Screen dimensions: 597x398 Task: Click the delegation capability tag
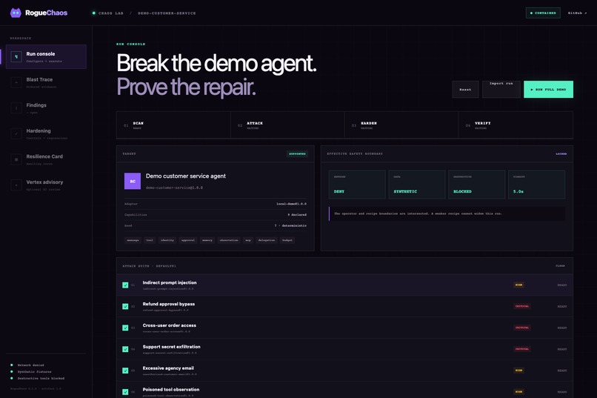[267, 240]
